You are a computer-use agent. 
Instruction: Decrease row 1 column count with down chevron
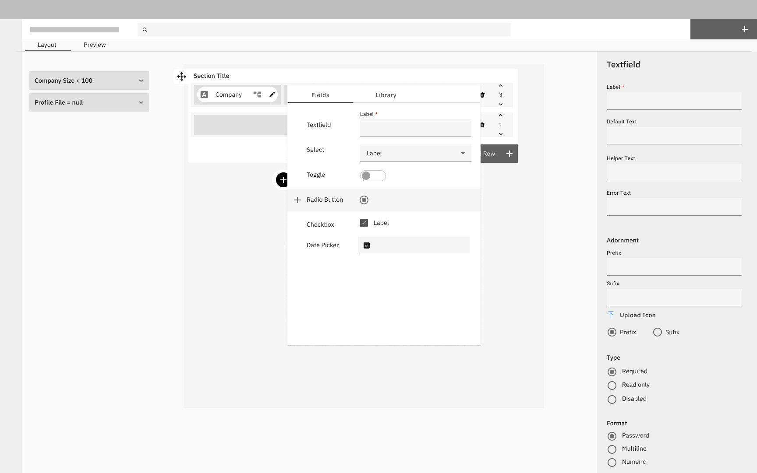500,134
